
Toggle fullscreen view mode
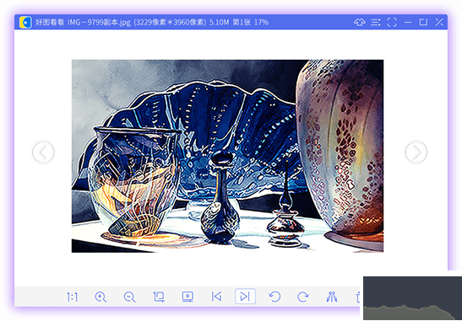pyautogui.click(x=392, y=22)
